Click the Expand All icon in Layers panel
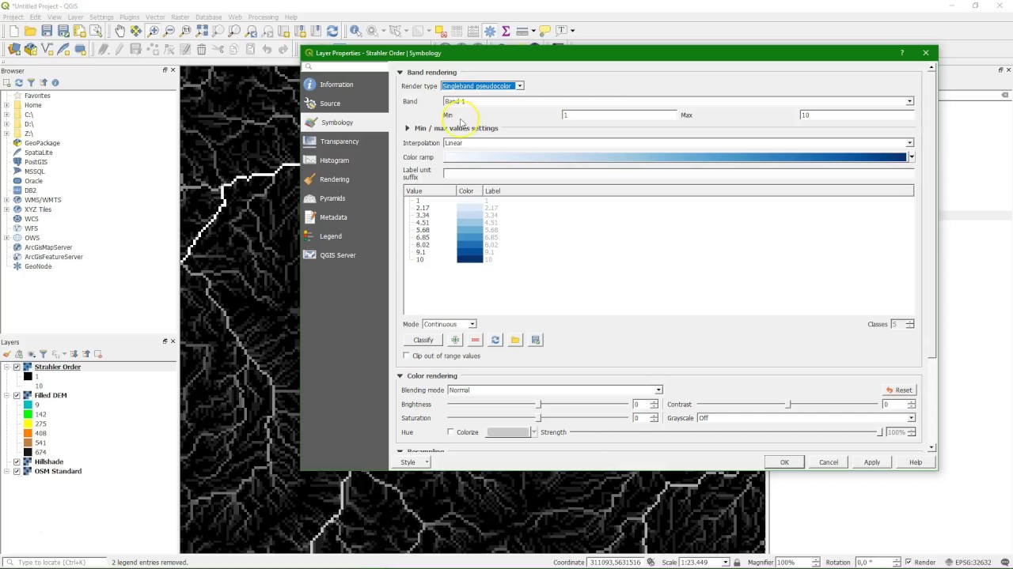This screenshot has height=569, width=1013. click(x=74, y=354)
